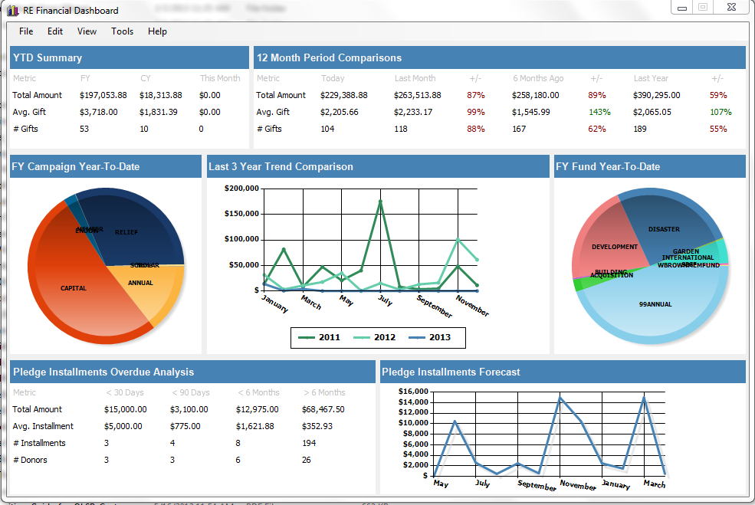This screenshot has width=755, height=505.
Task: Open the Help menu
Action: [x=157, y=31]
